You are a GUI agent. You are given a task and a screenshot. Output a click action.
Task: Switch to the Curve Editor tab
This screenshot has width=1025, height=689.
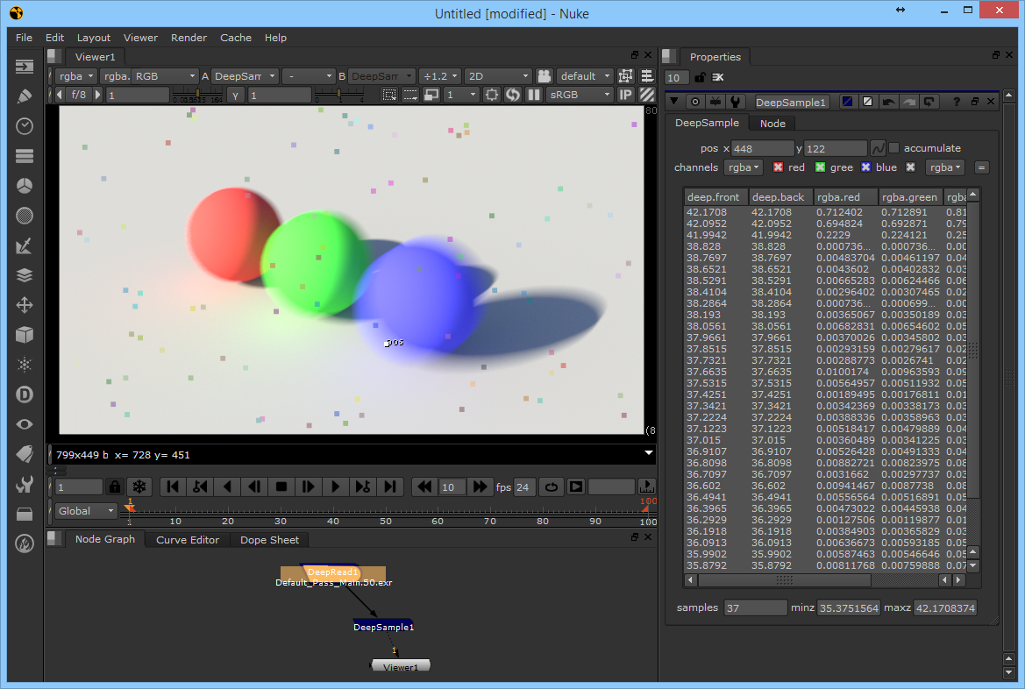click(x=188, y=540)
